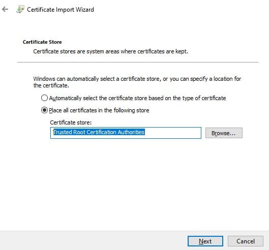Click the 'Certificate store:' field label
This screenshot has width=269, height=250.
click(71, 122)
